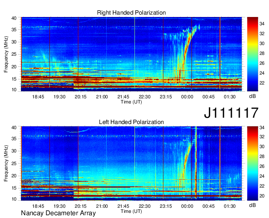Screen dimensions: 269x218
Task: Click the 34 dB value on upper colorbar
Action: 262,24
